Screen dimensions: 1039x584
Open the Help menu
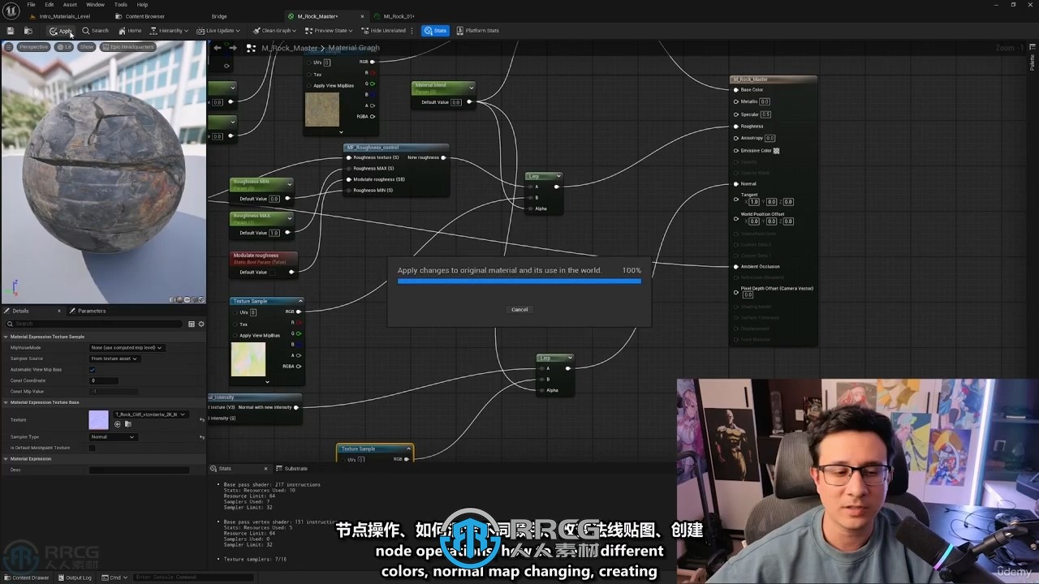142,5
